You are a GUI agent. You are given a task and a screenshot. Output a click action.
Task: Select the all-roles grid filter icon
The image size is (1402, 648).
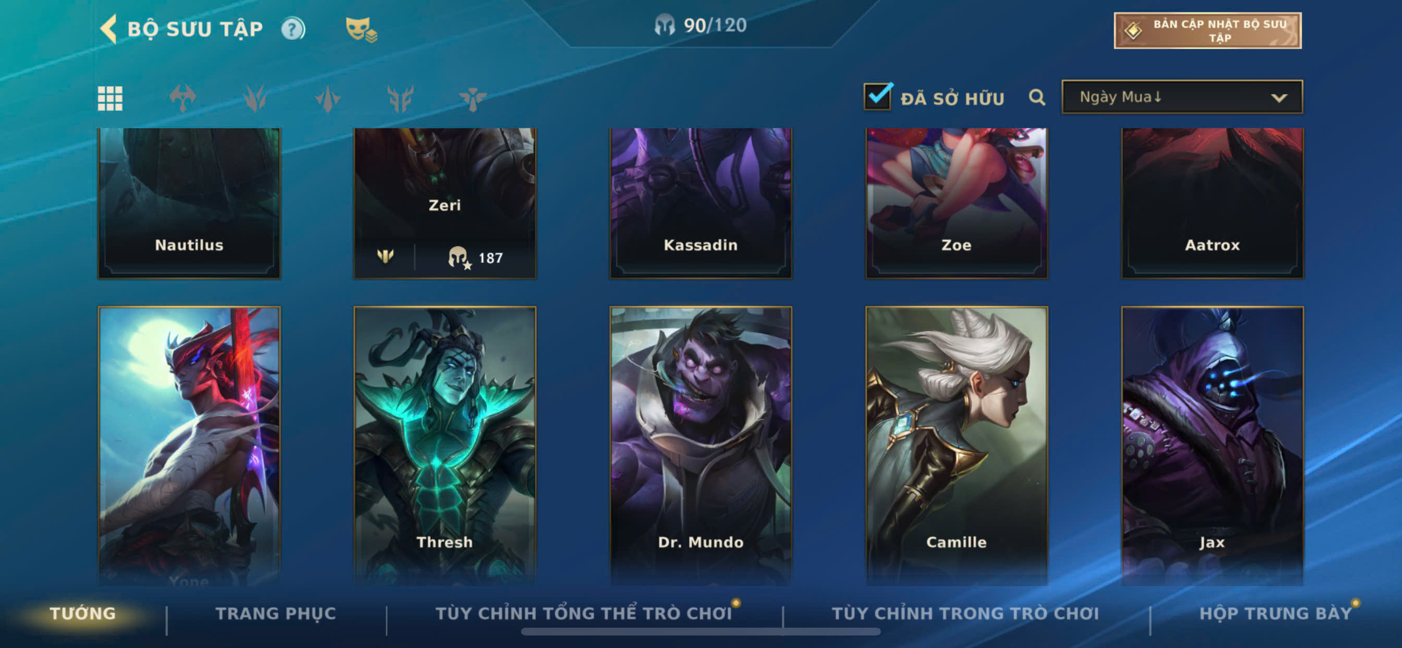(110, 99)
